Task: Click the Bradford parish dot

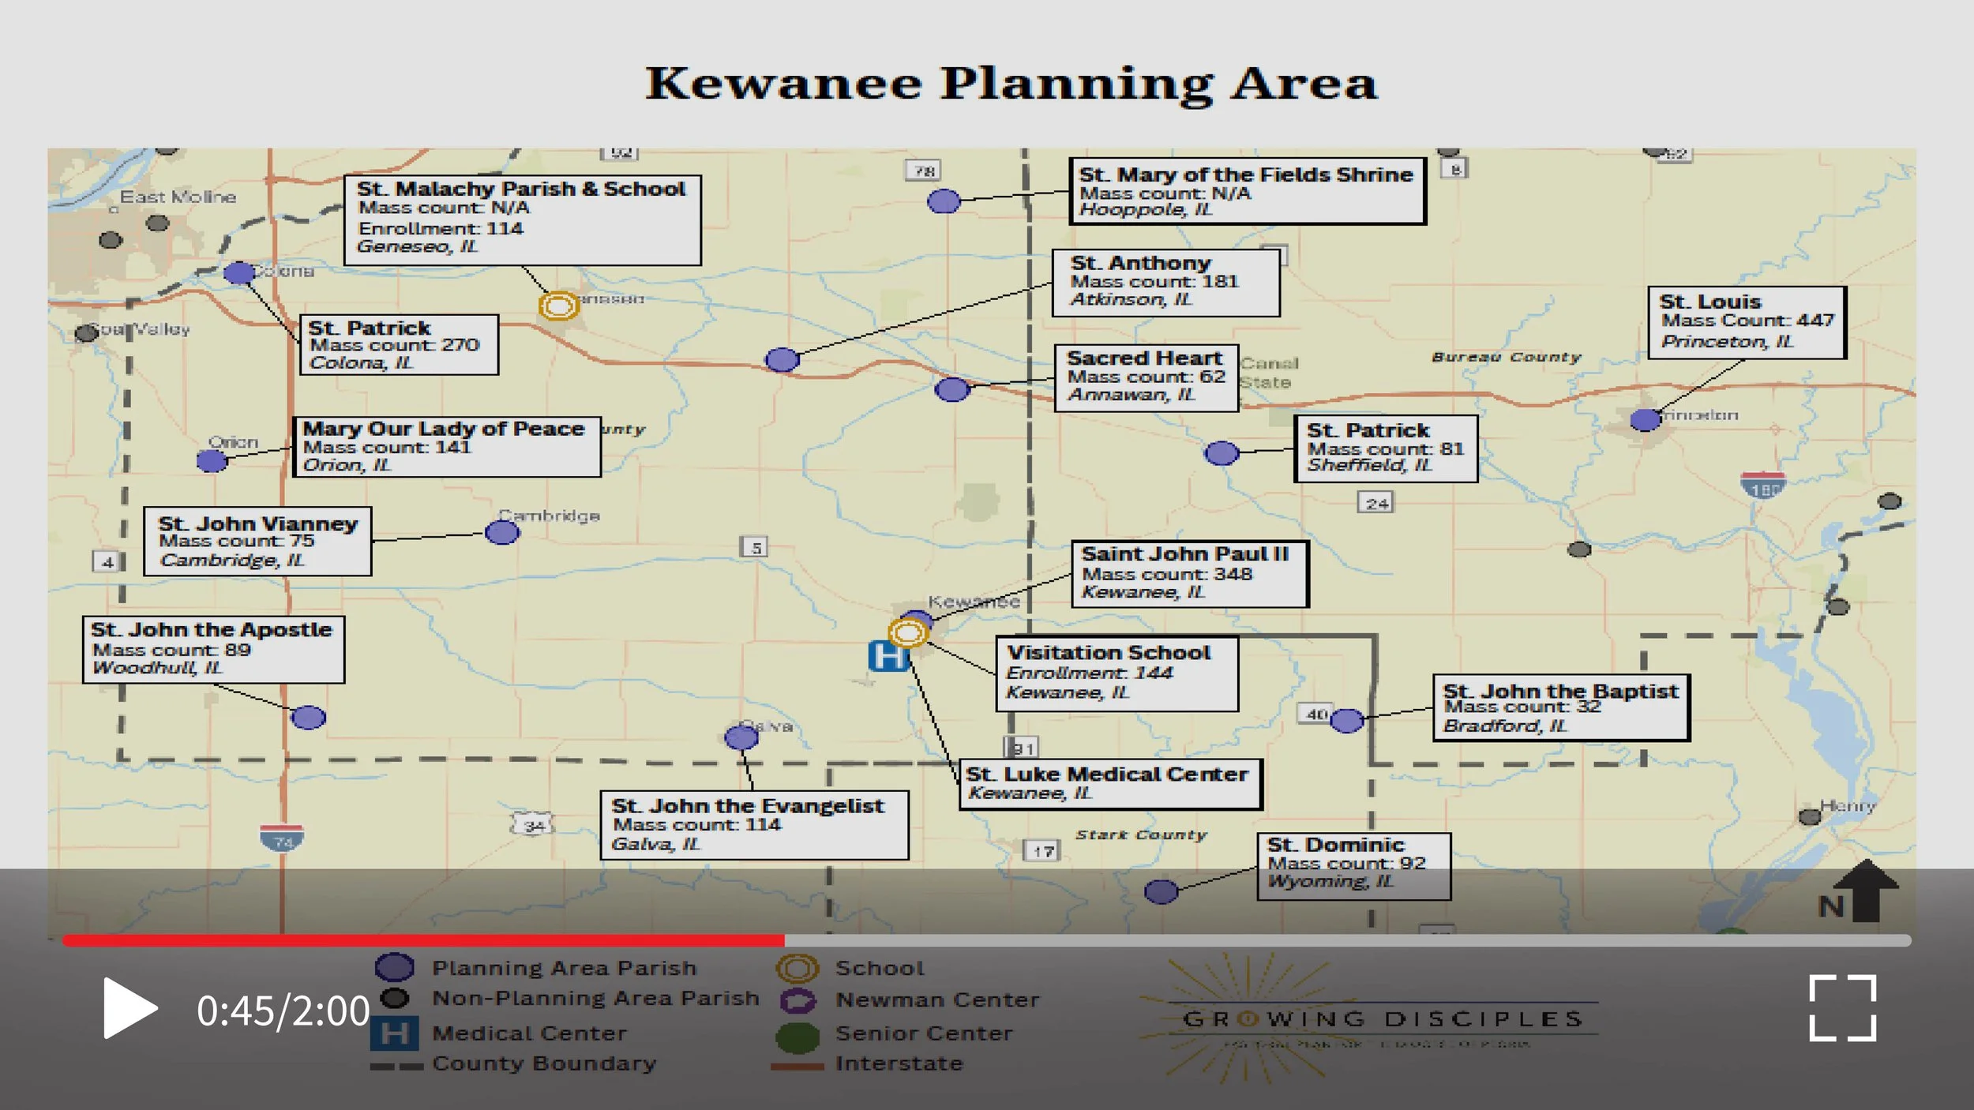Action: pyautogui.click(x=1347, y=720)
